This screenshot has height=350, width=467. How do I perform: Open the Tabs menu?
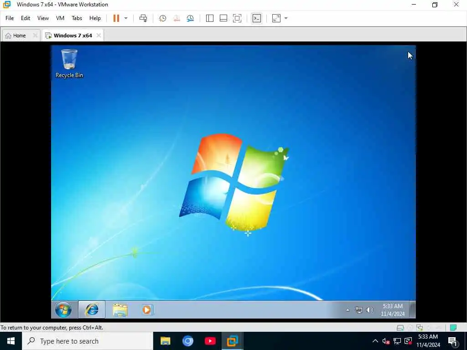[77, 18]
